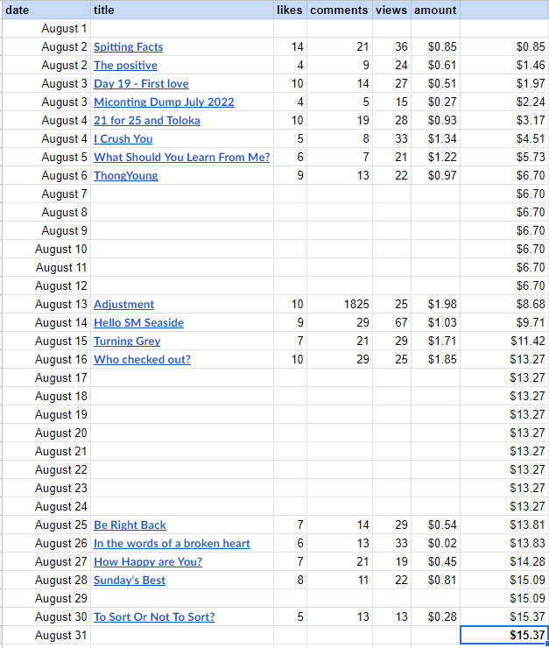Open the Spitting Facts link
This screenshot has height=648, width=549.
128,47
